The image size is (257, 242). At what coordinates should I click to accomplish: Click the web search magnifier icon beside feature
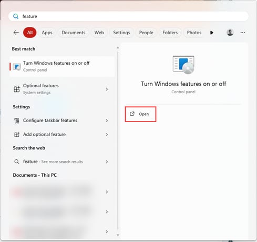pyautogui.click(x=17, y=162)
